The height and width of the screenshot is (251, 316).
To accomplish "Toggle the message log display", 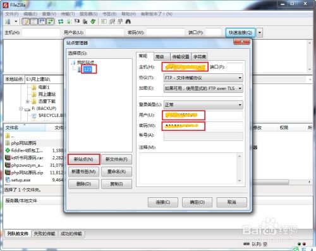I will point(26,21).
